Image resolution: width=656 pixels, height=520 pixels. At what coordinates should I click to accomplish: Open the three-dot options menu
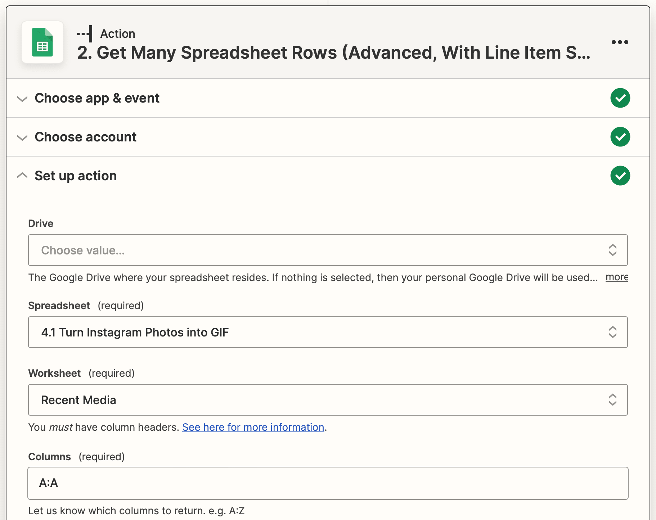620,42
